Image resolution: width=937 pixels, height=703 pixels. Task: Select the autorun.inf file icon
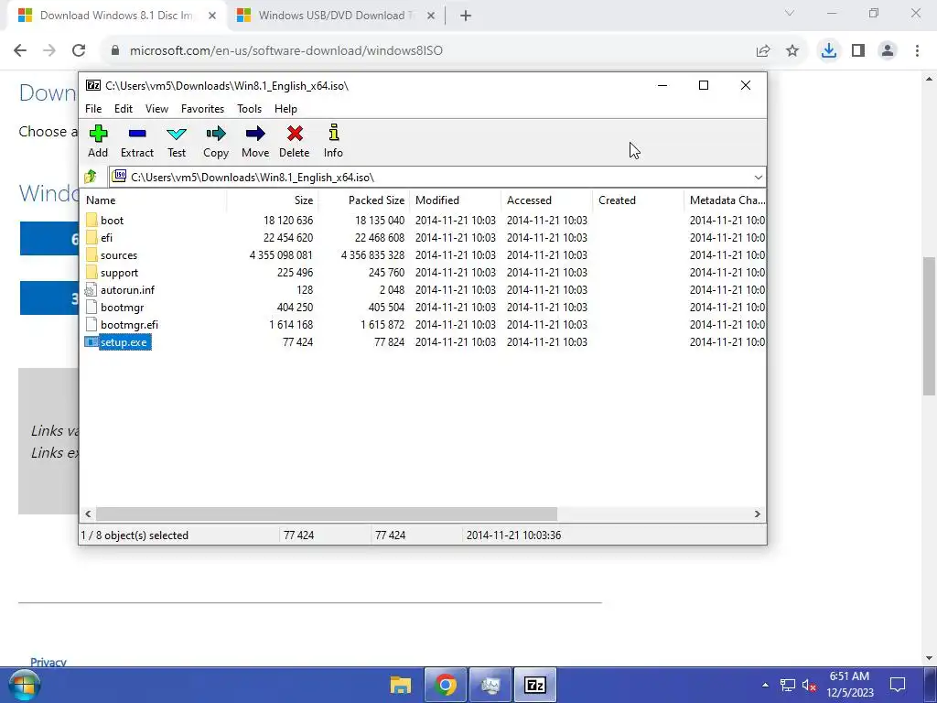click(x=91, y=290)
